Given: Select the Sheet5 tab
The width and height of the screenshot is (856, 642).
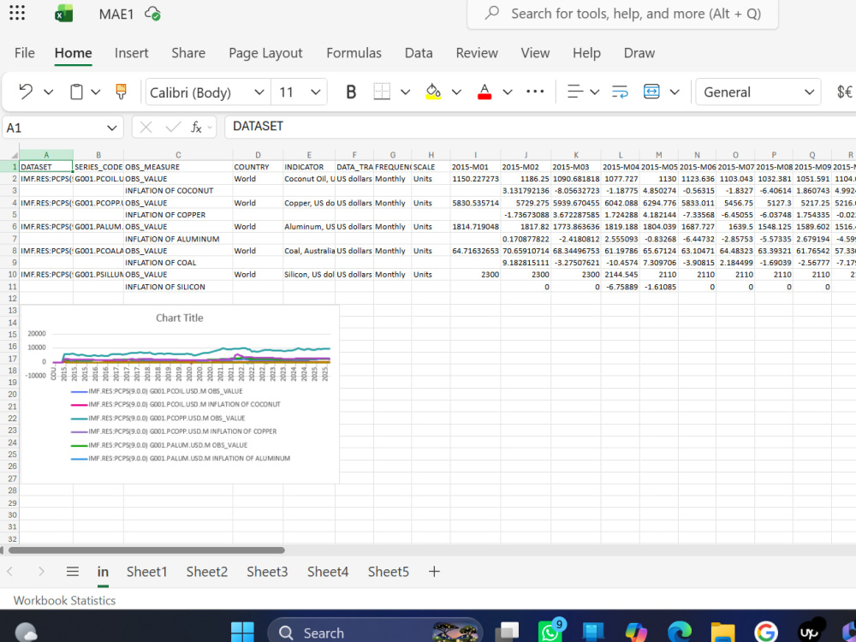Looking at the screenshot, I should [x=388, y=572].
